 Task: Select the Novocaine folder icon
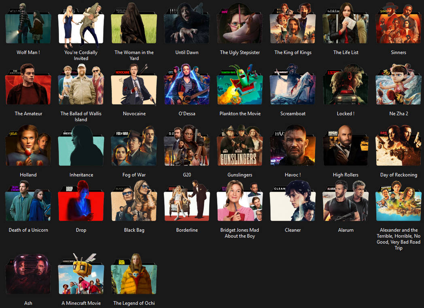point(134,84)
